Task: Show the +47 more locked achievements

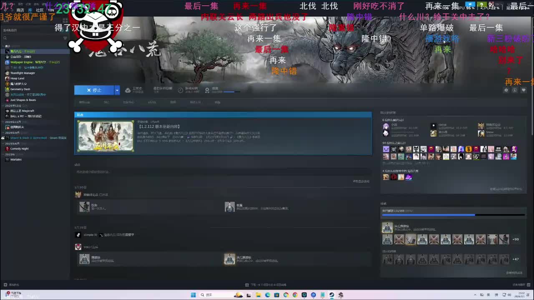Action: [x=516, y=259]
